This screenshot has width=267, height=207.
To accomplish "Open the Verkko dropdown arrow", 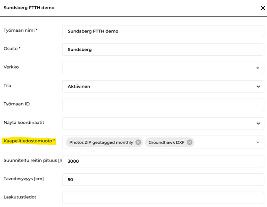I will pyautogui.click(x=258, y=68).
